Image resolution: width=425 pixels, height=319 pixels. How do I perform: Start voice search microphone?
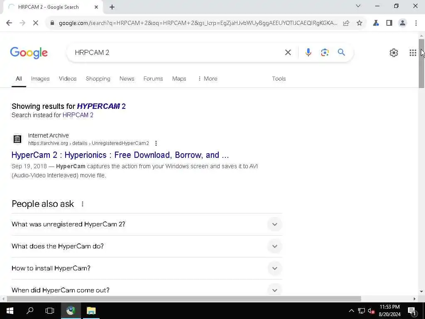(308, 52)
